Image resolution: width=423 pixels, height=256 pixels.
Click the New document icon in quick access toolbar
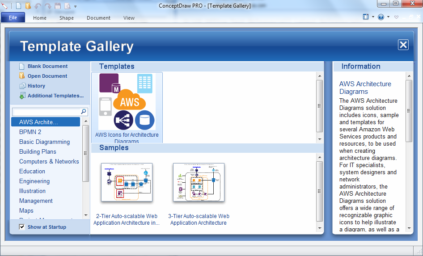[18, 6]
